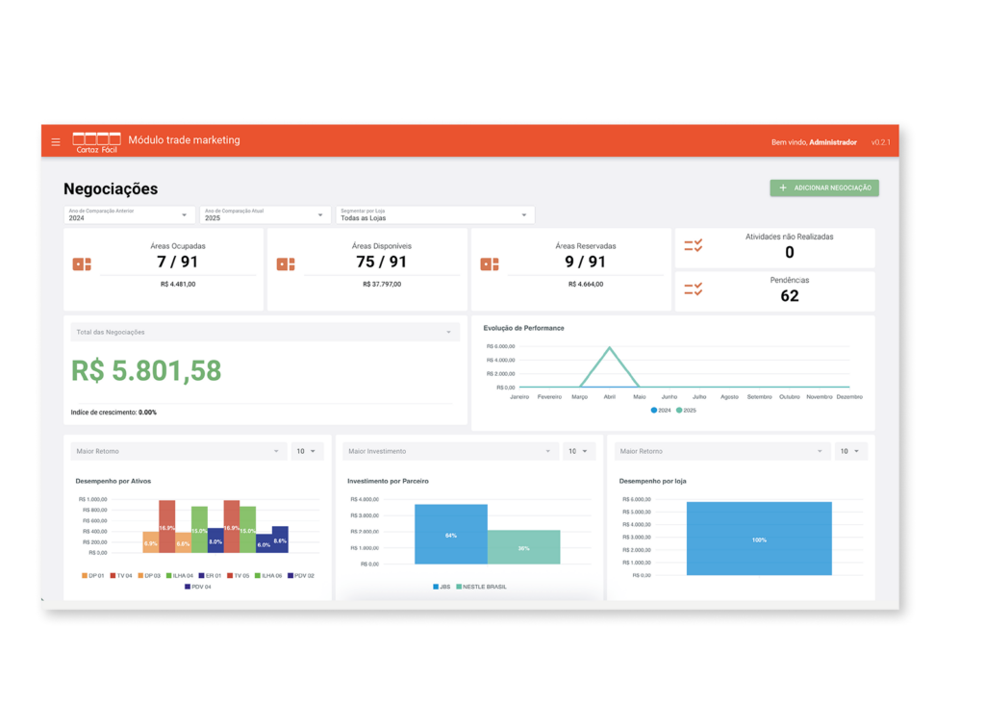Click the Cartaz Fácil logo

coord(96,142)
